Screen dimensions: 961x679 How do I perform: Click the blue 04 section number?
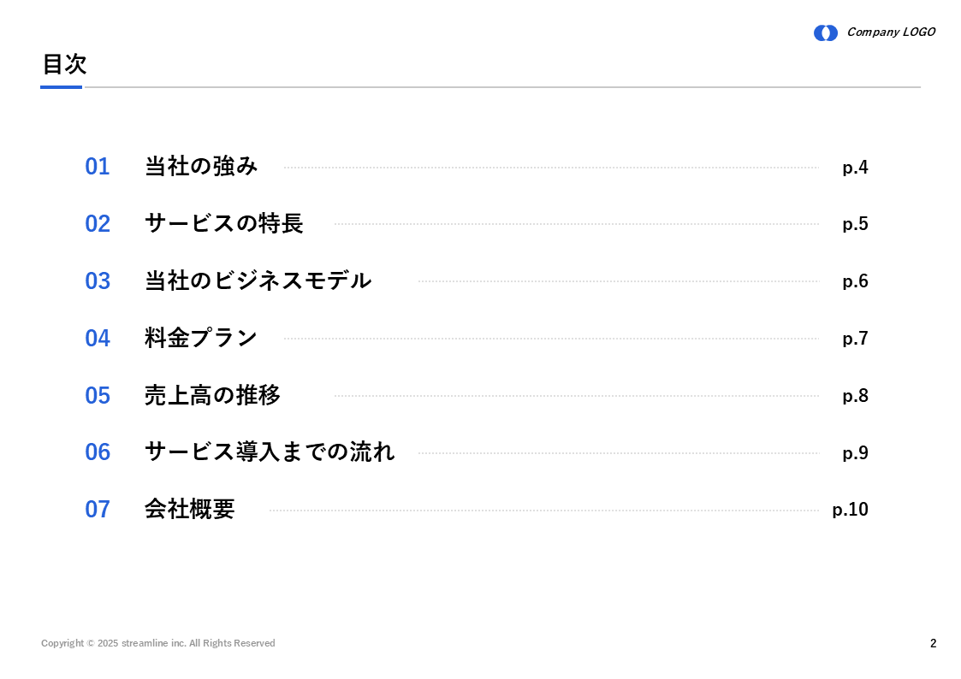pyautogui.click(x=98, y=338)
